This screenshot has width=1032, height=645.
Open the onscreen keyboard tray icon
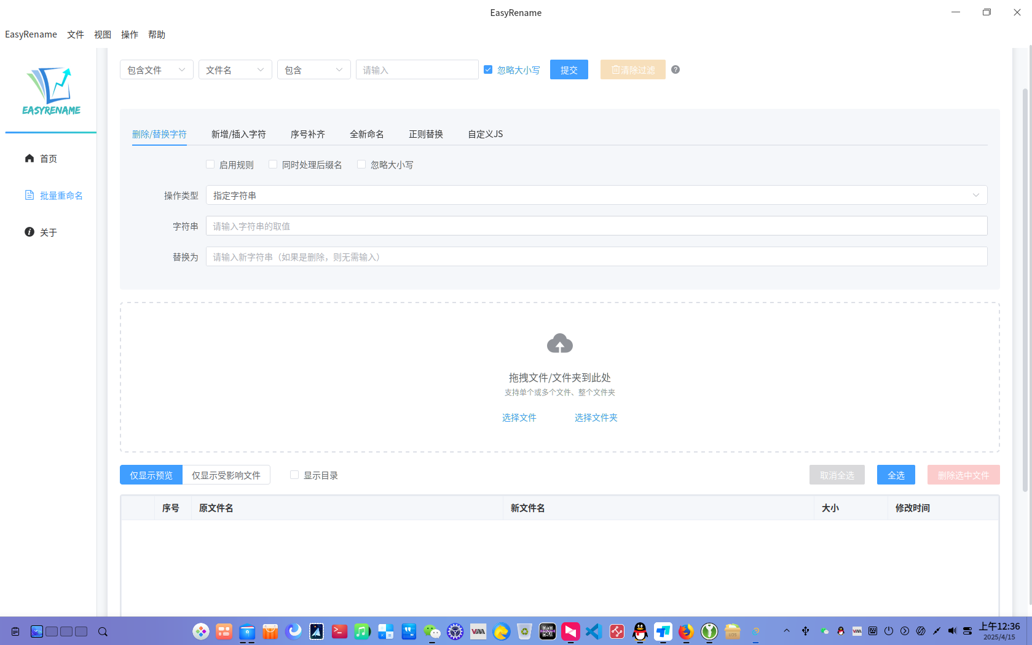[873, 631]
